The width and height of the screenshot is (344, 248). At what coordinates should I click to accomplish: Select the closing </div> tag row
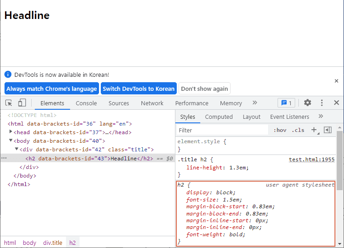29,167
